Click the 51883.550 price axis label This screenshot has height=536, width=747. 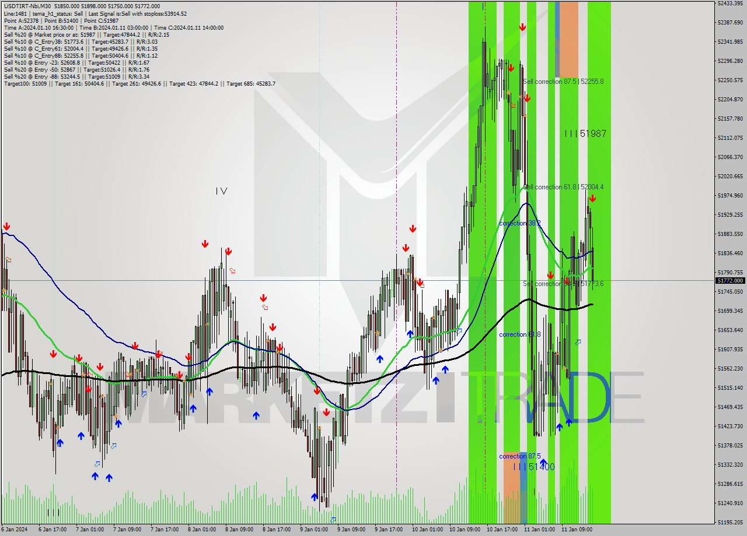730,234
